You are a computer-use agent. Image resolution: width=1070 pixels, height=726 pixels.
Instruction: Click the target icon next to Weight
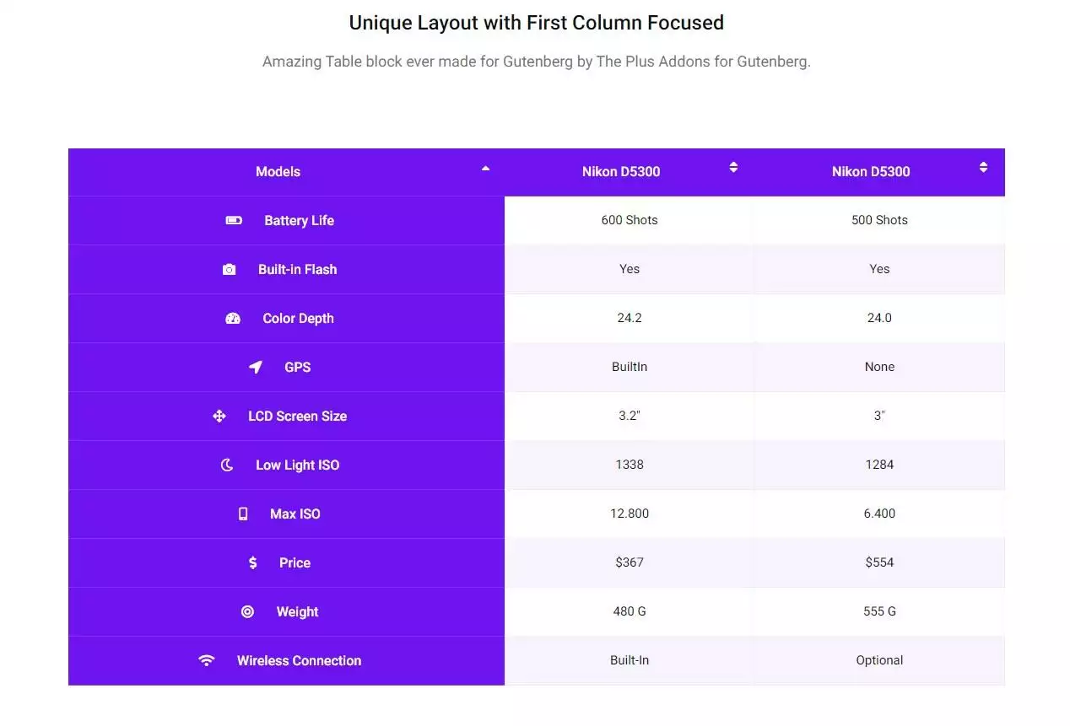click(x=247, y=611)
